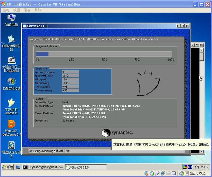The image size is (212, 177).
Task: Click scroll up arrow in background console window
Action: (x=201, y=51)
